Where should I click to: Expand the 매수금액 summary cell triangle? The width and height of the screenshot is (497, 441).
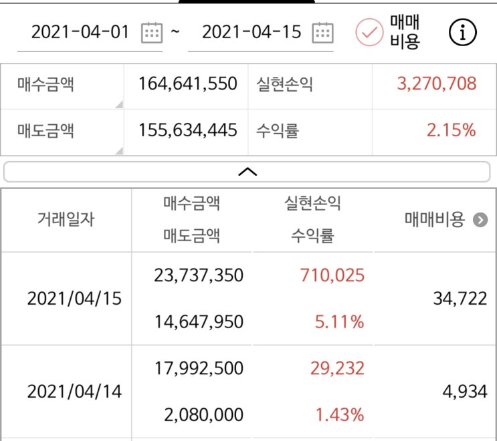(x=119, y=104)
